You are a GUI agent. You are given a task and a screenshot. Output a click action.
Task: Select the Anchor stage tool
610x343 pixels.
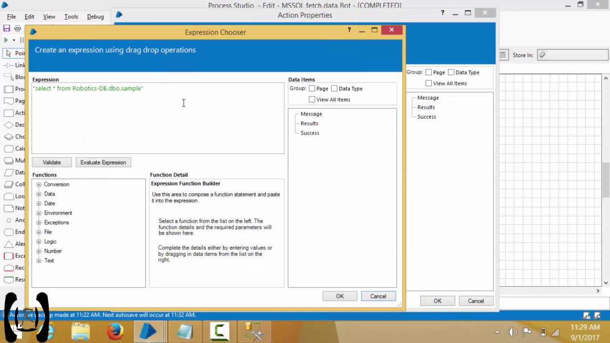(x=13, y=220)
